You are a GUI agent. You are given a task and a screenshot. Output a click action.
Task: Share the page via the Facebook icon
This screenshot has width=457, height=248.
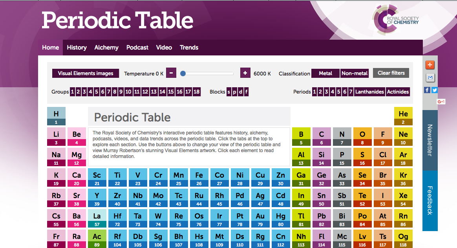tap(427, 90)
